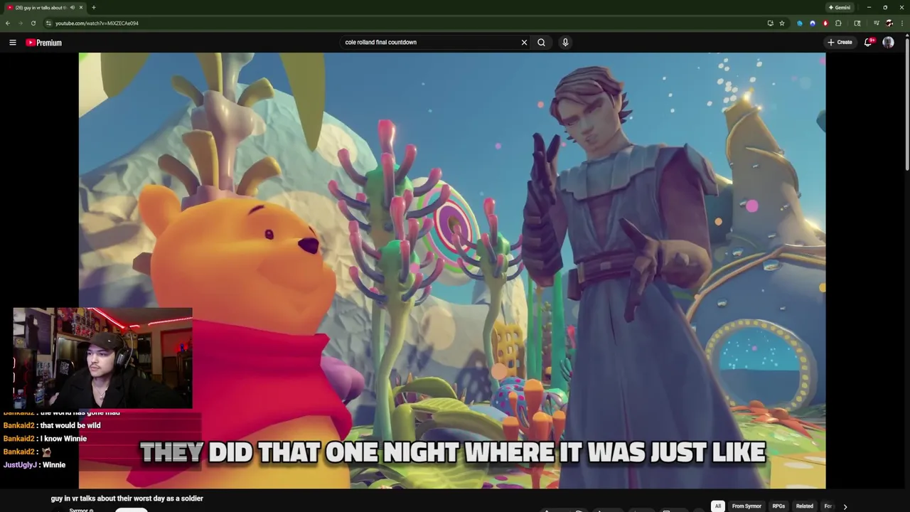
Task: Open the red extension icon
Action: tap(825, 23)
